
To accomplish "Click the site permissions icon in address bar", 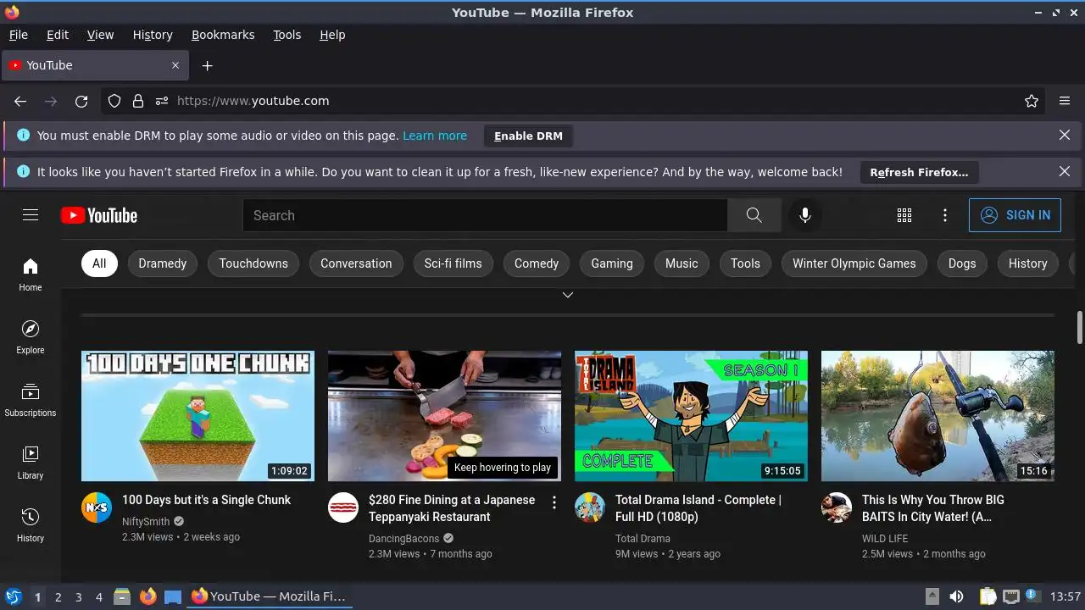I will 162,101.
